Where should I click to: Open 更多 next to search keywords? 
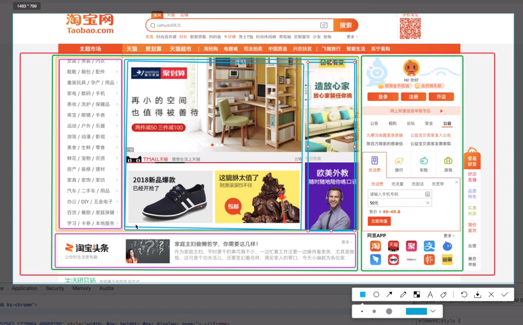(351, 37)
